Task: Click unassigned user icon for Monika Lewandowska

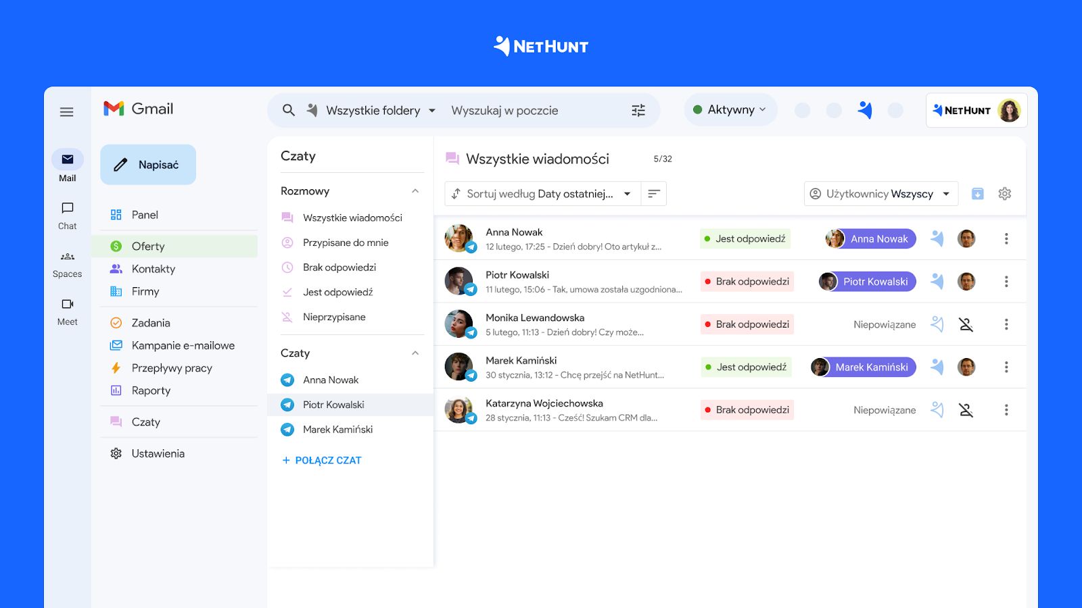Action: (966, 324)
